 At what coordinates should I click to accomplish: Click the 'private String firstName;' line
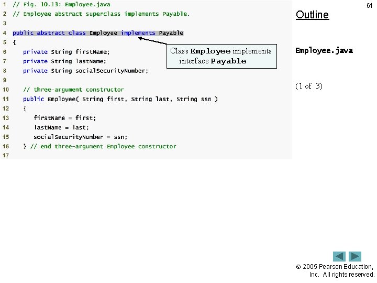(x=66, y=52)
